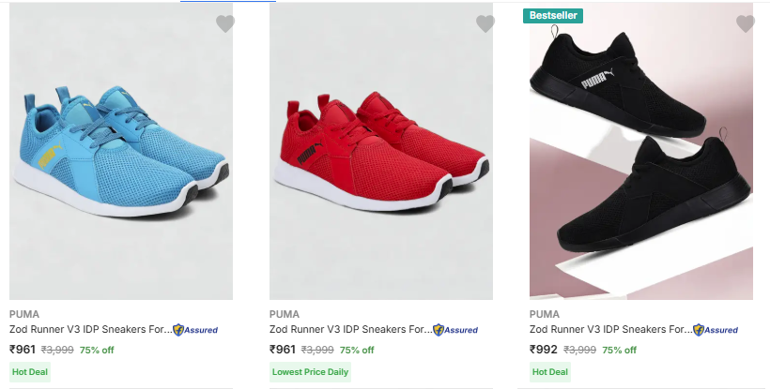Click the ₹961 price of the blue sneakers
The height and width of the screenshot is (389, 770).
coord(22,350)
